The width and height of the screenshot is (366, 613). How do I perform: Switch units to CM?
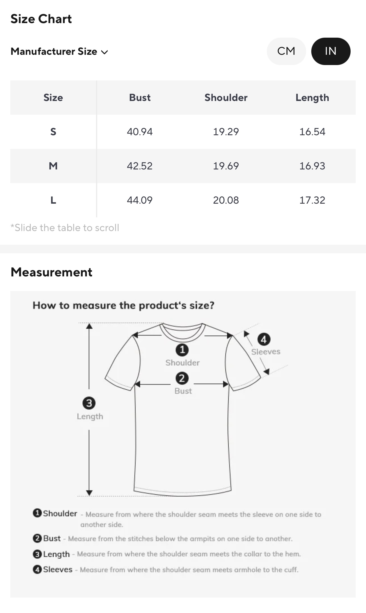pyautogui.click(x=286, y=51)
